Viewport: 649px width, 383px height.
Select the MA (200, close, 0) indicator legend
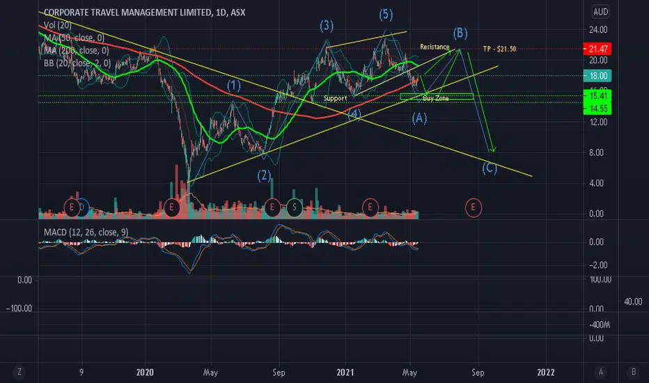tap(76, 51)
